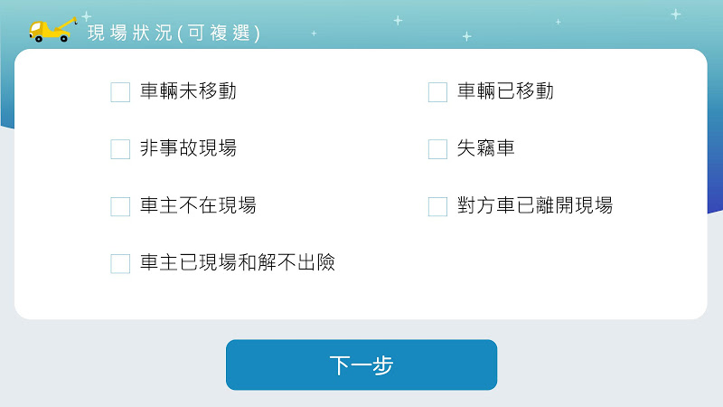The image size is (723, 407).
Task: Click the 車輛未移動 label text
Action: 188,91
